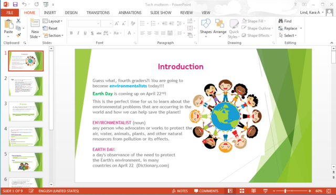Toggle Align Left paragraph alignment
The image size is (336, 195).
[x=142, y=33]
